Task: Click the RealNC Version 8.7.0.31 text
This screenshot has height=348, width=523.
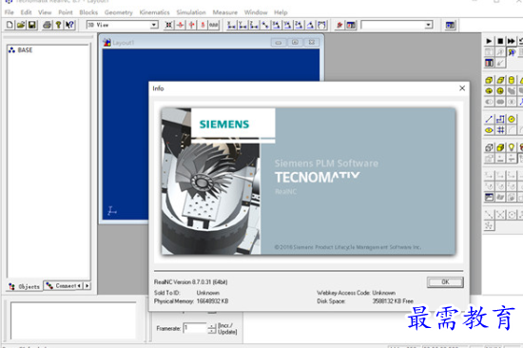Action: click(x=190, y=282)
